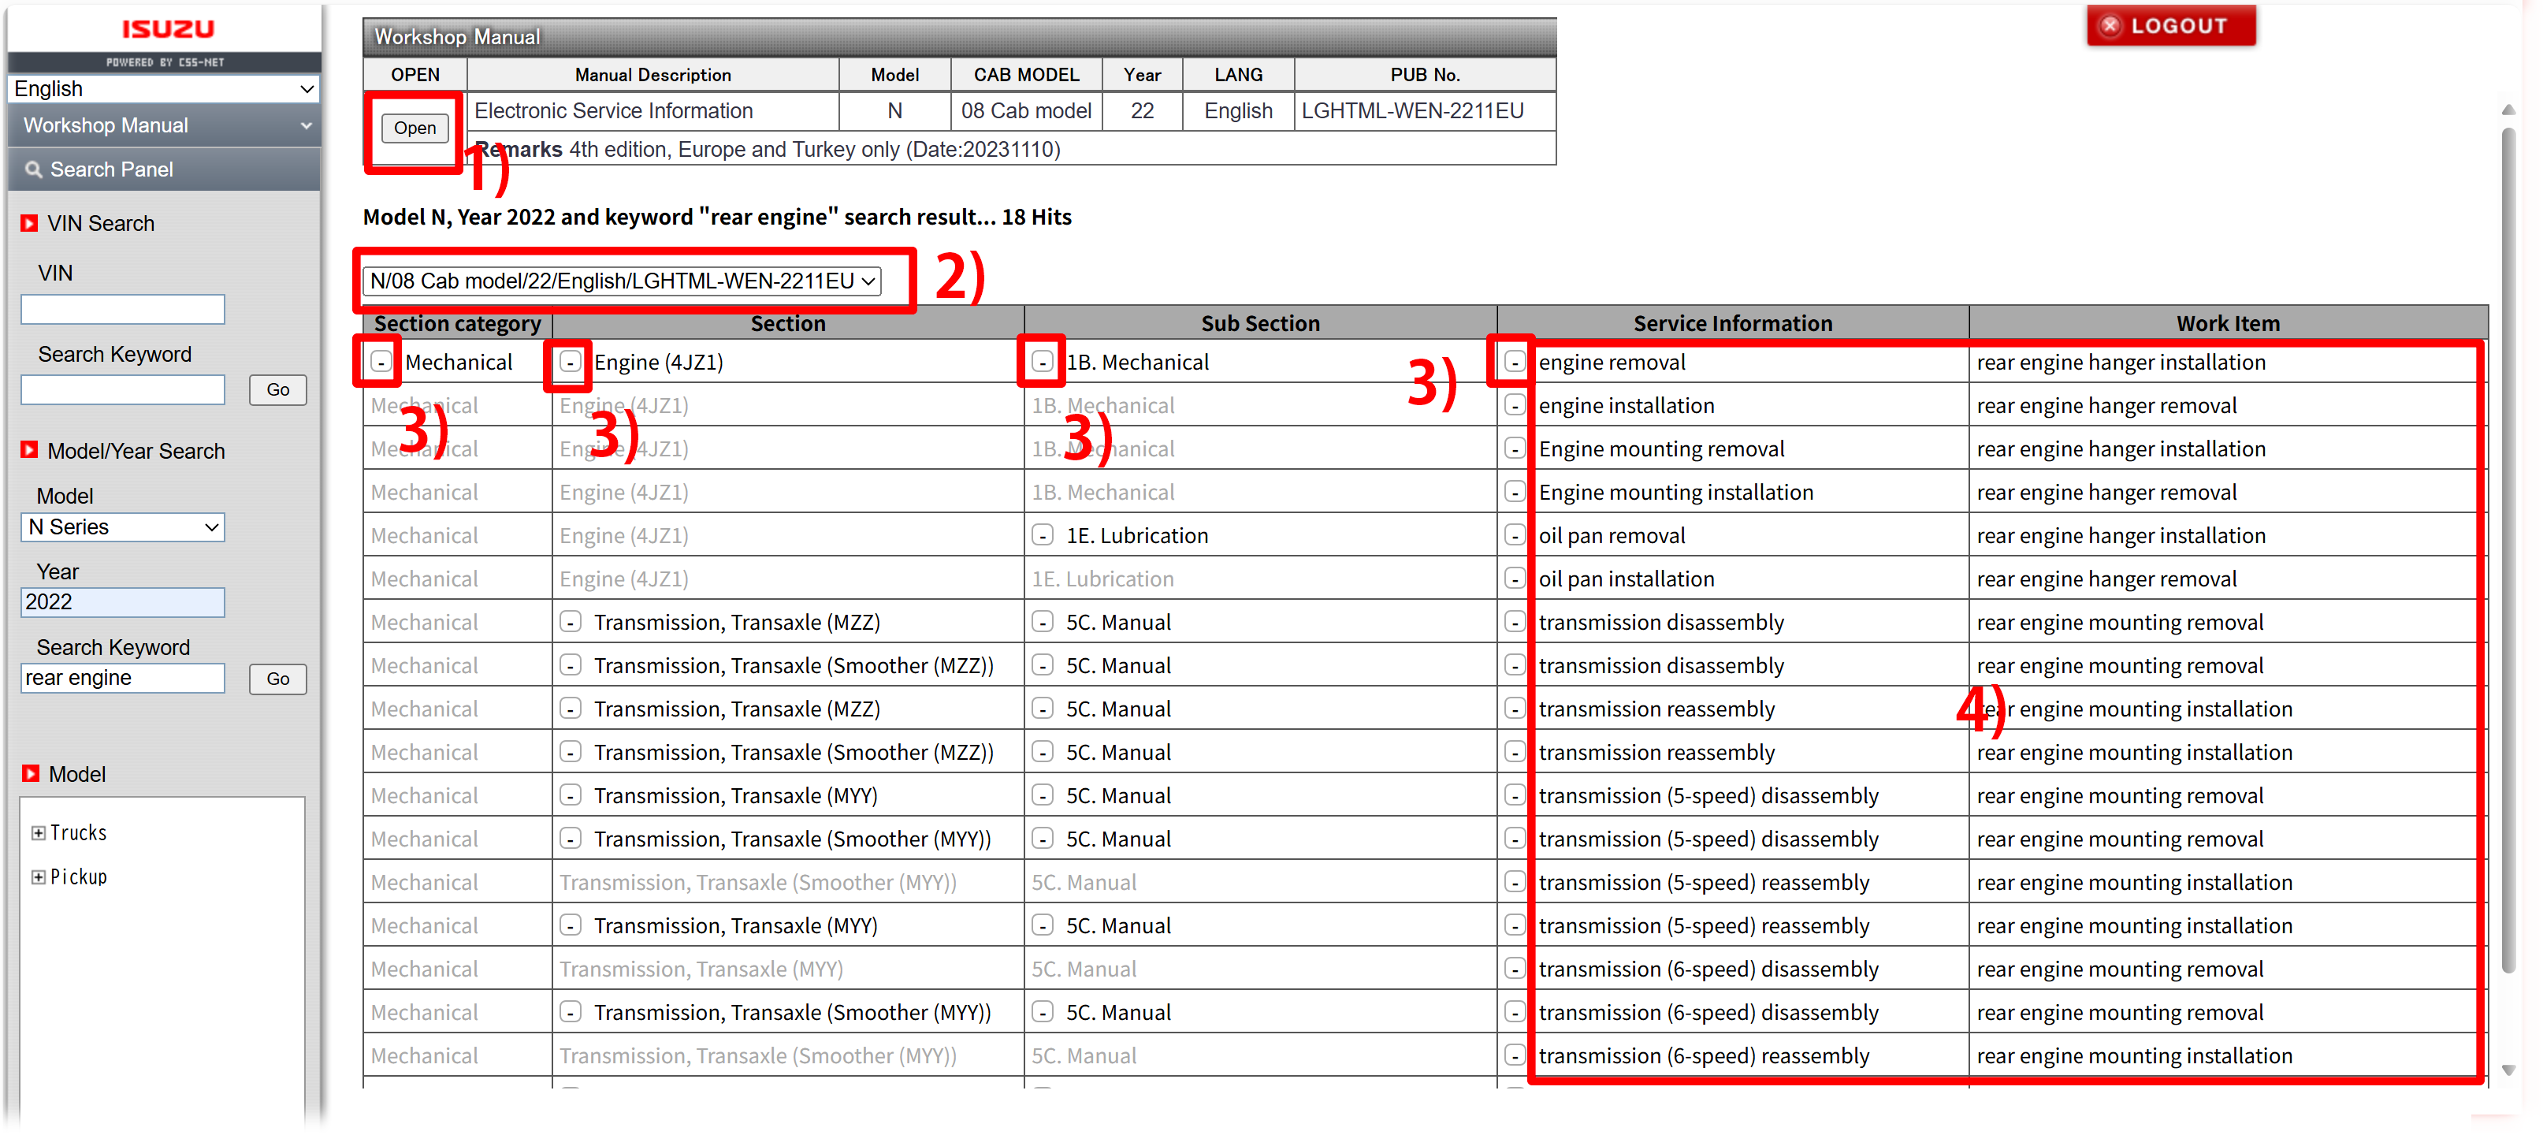This screenshot has height=1135, width=2543.
Task: Open the Workshop Manual sidebar menu
Action: pyautogui.click(x=163, y=125)
